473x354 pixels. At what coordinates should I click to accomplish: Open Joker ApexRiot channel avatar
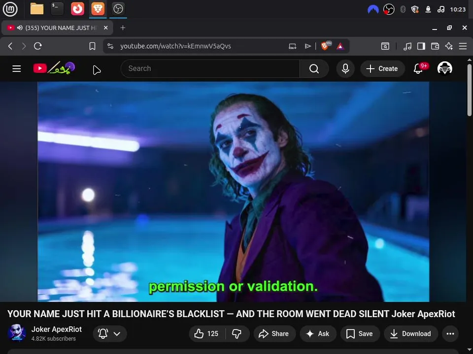point(17,333)
